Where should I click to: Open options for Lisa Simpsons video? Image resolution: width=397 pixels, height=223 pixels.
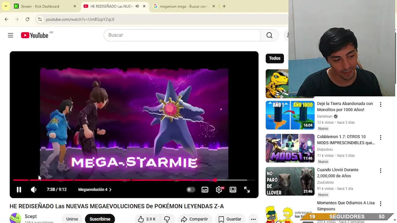(381, 204)
